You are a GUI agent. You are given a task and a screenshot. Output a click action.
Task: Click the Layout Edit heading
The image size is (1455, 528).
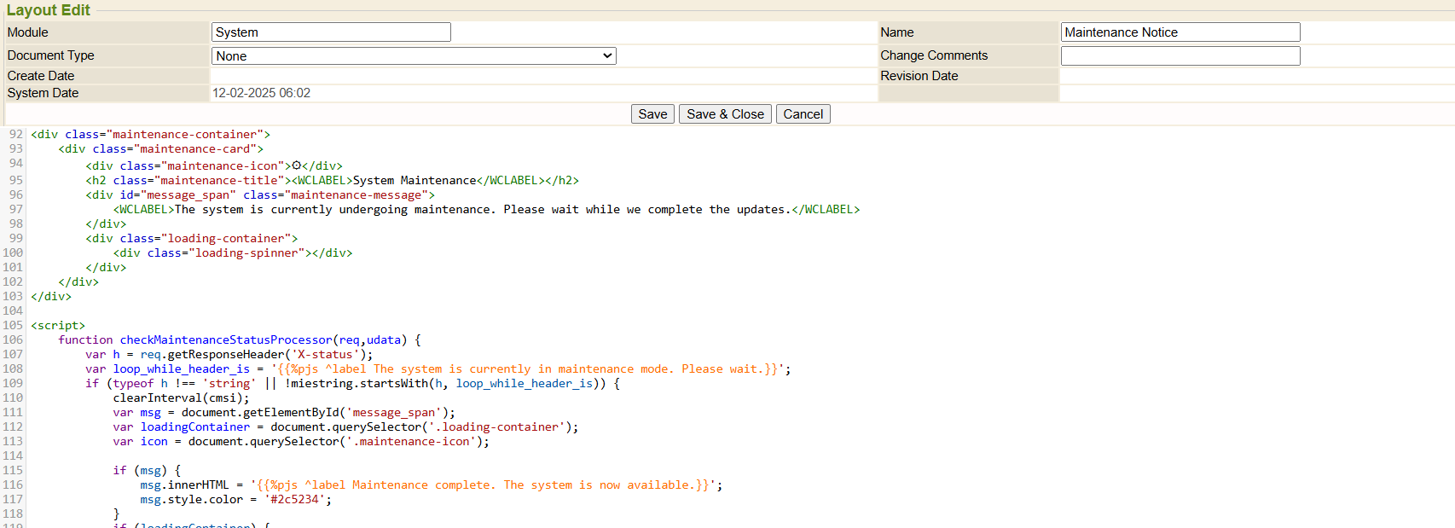(49, 10)
